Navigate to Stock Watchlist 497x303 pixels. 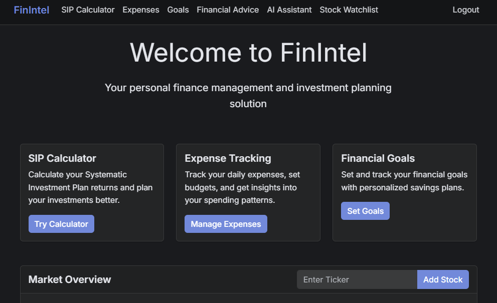349,10
